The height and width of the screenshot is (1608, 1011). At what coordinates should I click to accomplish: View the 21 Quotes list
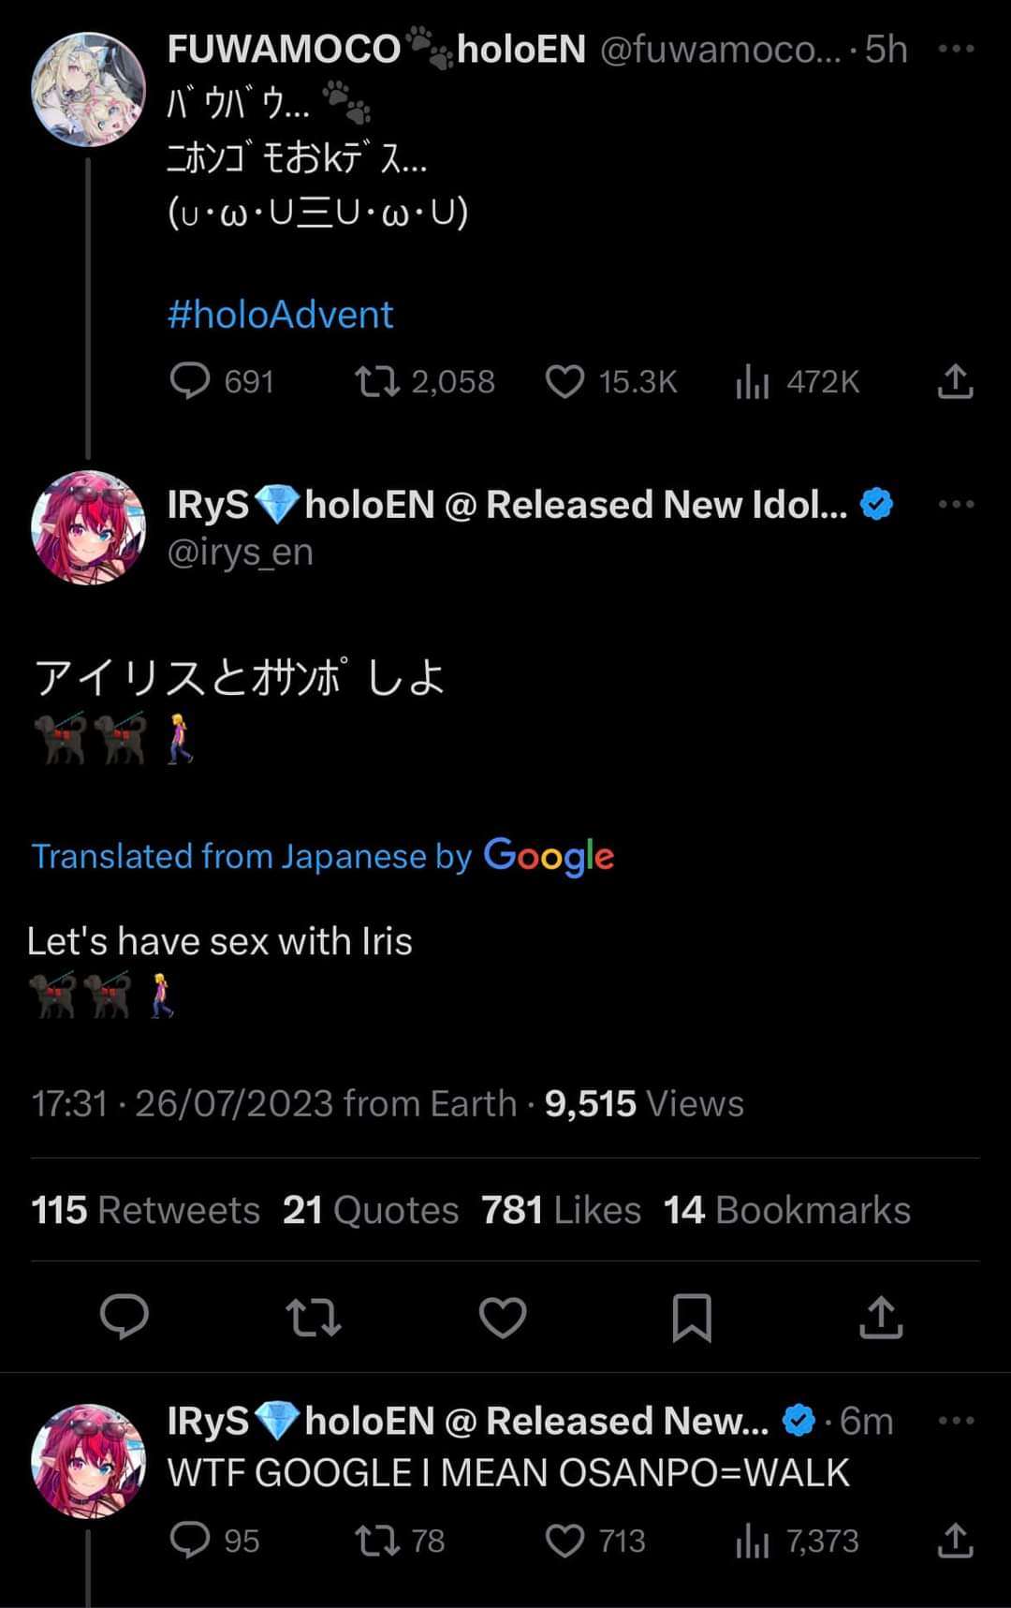pos(371,1210)
